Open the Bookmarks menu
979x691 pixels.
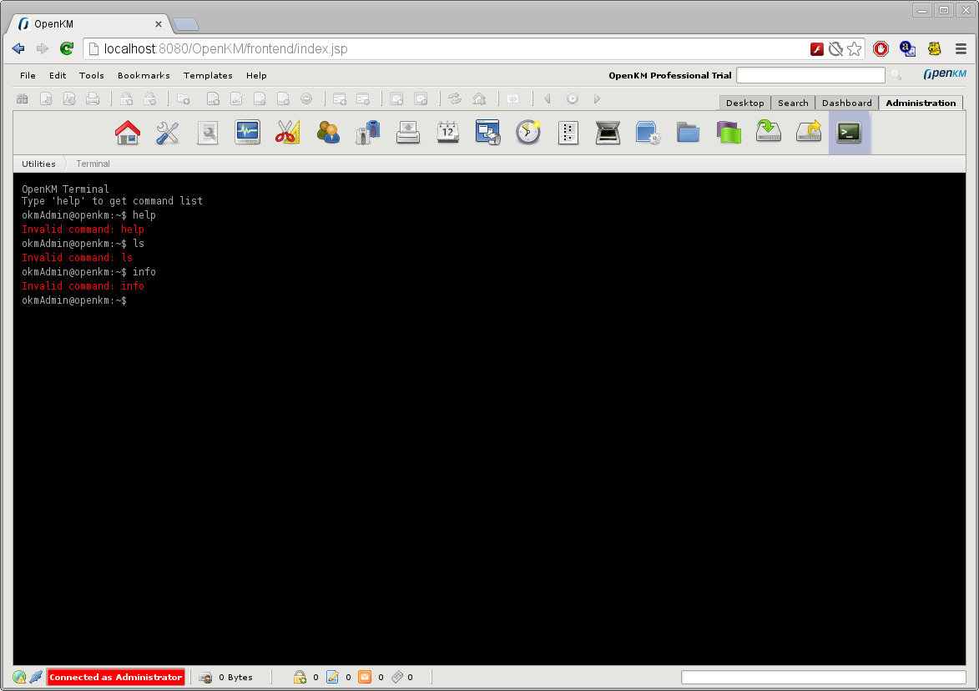144,75
